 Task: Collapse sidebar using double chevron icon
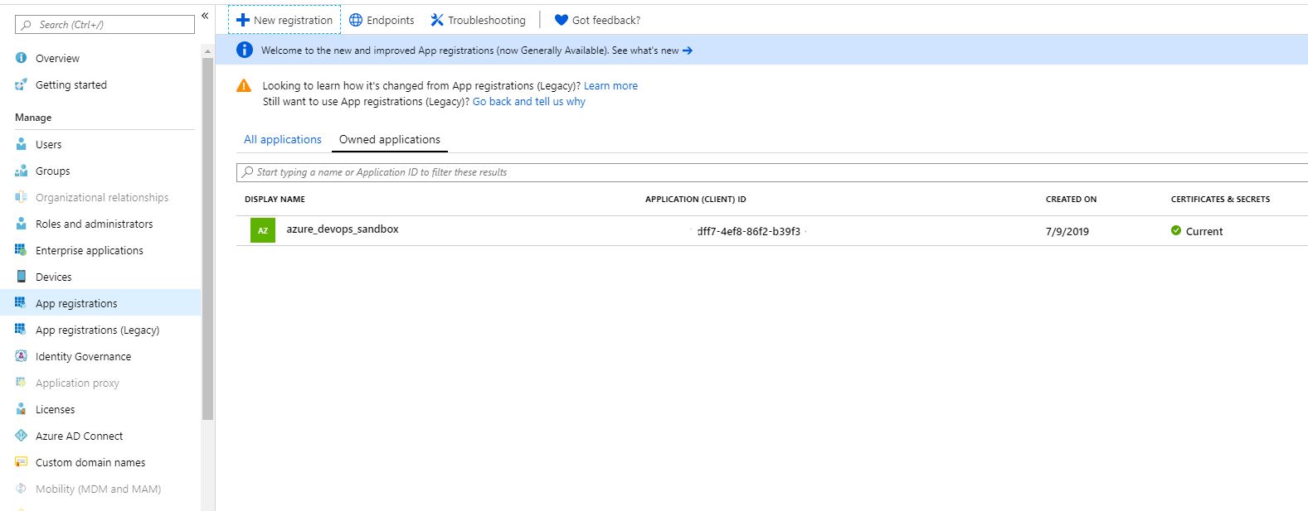(205, 16)
